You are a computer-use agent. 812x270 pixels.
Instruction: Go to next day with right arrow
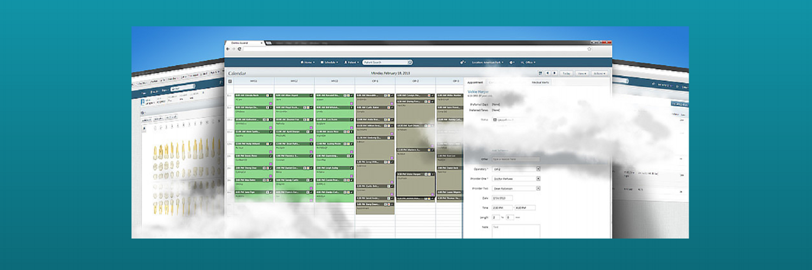coord(554,73)
